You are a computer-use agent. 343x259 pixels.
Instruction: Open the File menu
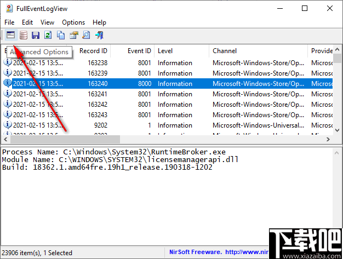point(9,22)
